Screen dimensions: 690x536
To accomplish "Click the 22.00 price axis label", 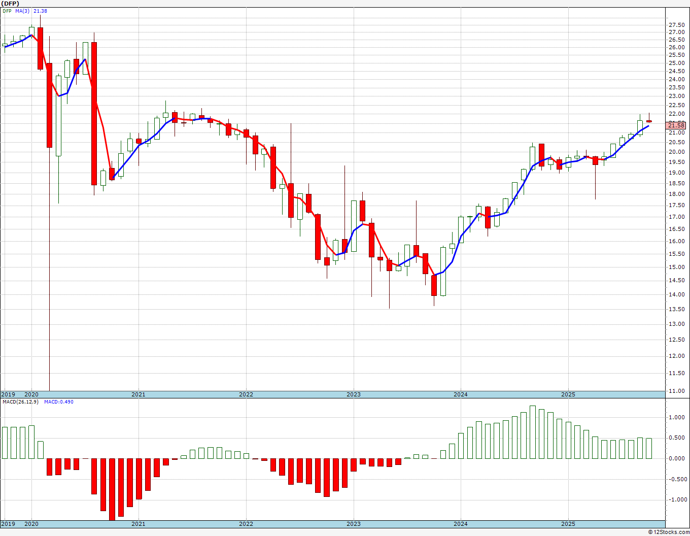I will click(x=677, y=114).
